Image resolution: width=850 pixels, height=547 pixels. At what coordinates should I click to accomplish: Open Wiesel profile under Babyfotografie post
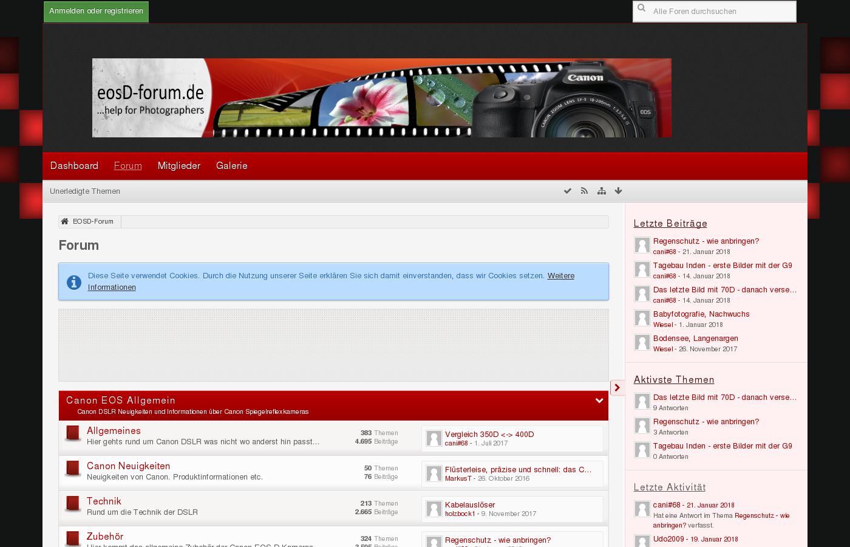(x=663, y=325)
